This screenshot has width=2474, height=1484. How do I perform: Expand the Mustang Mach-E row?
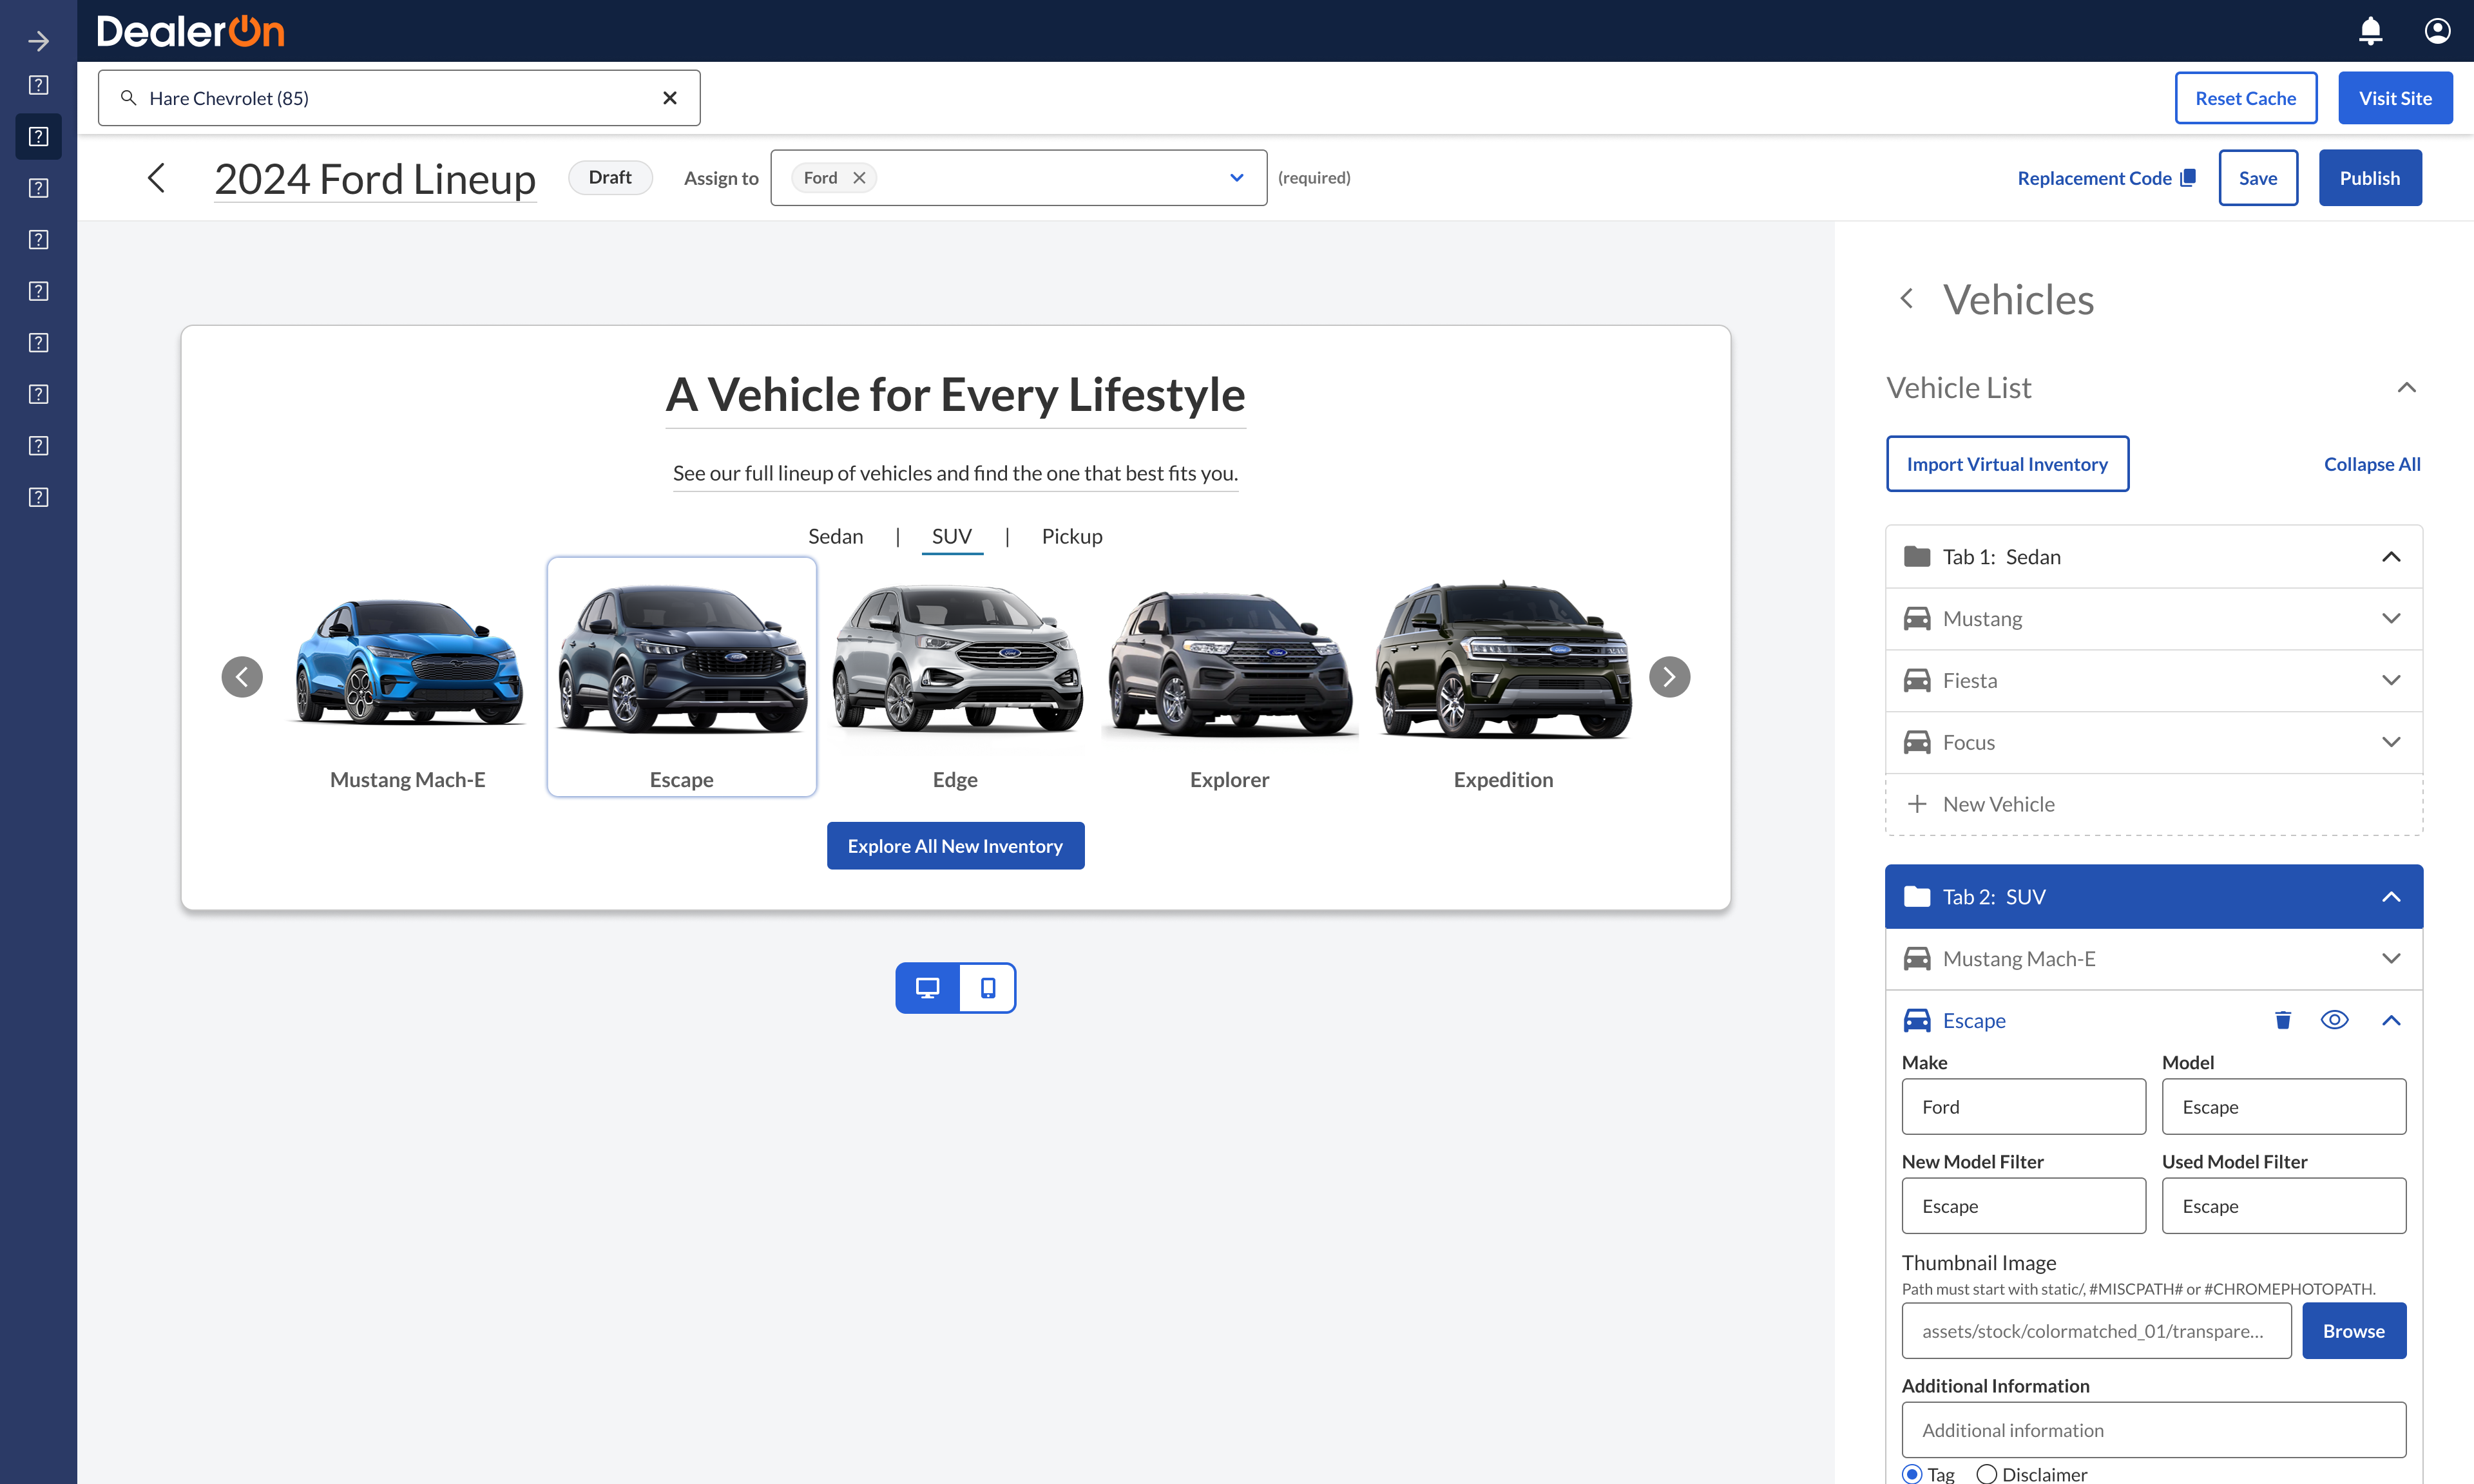[x=2391, y=959]
